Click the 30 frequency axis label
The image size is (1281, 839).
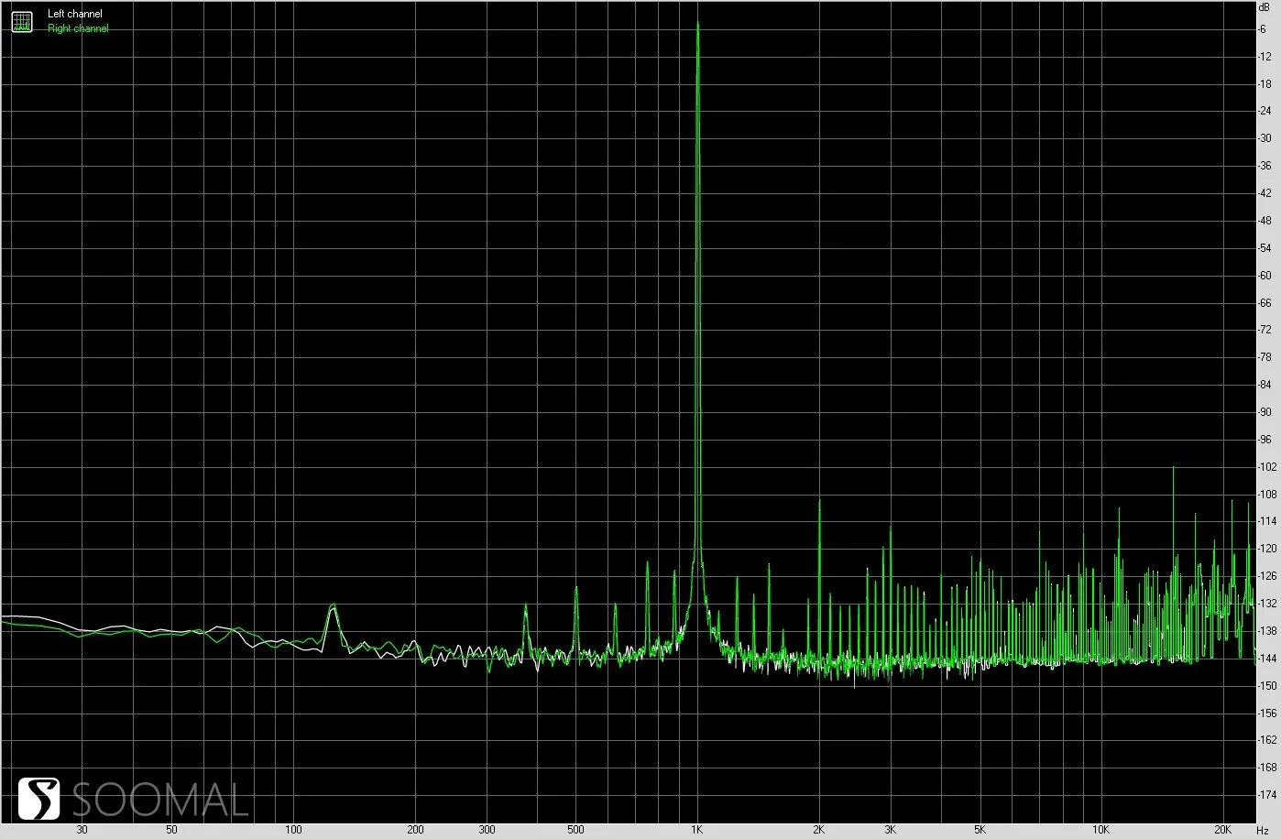(x=82, y=830)
